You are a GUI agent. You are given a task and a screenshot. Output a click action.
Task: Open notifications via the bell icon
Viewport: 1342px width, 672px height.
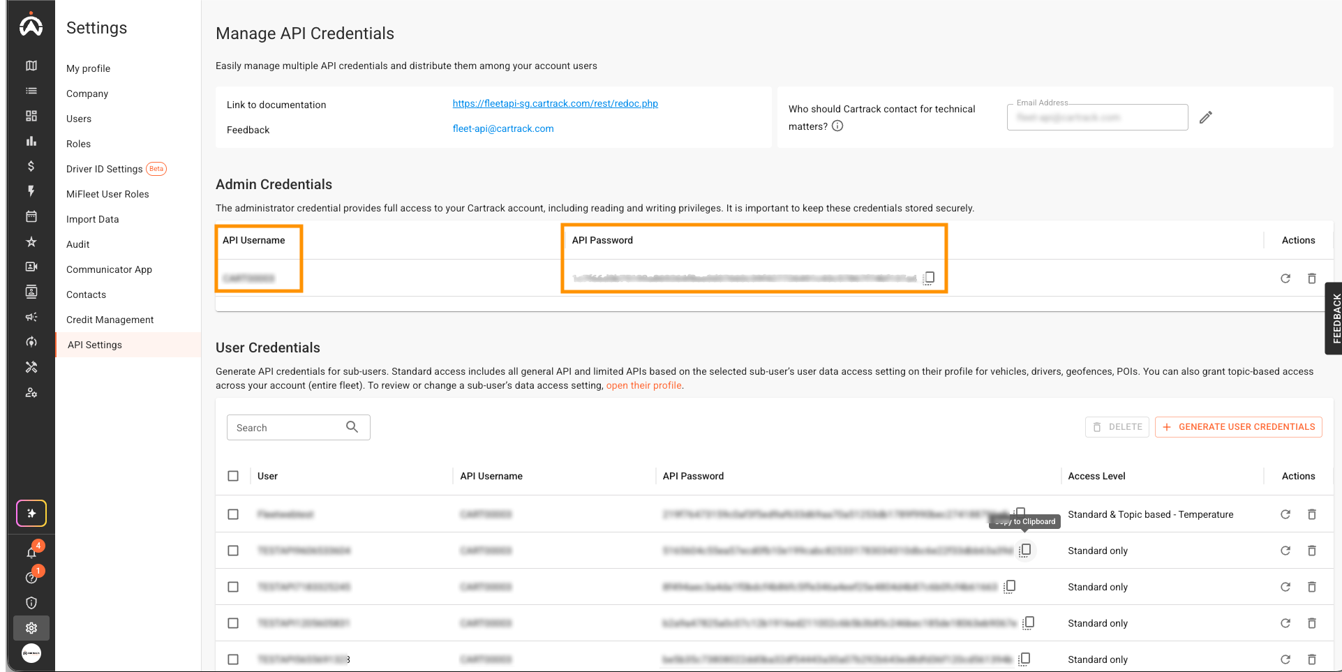31,552
